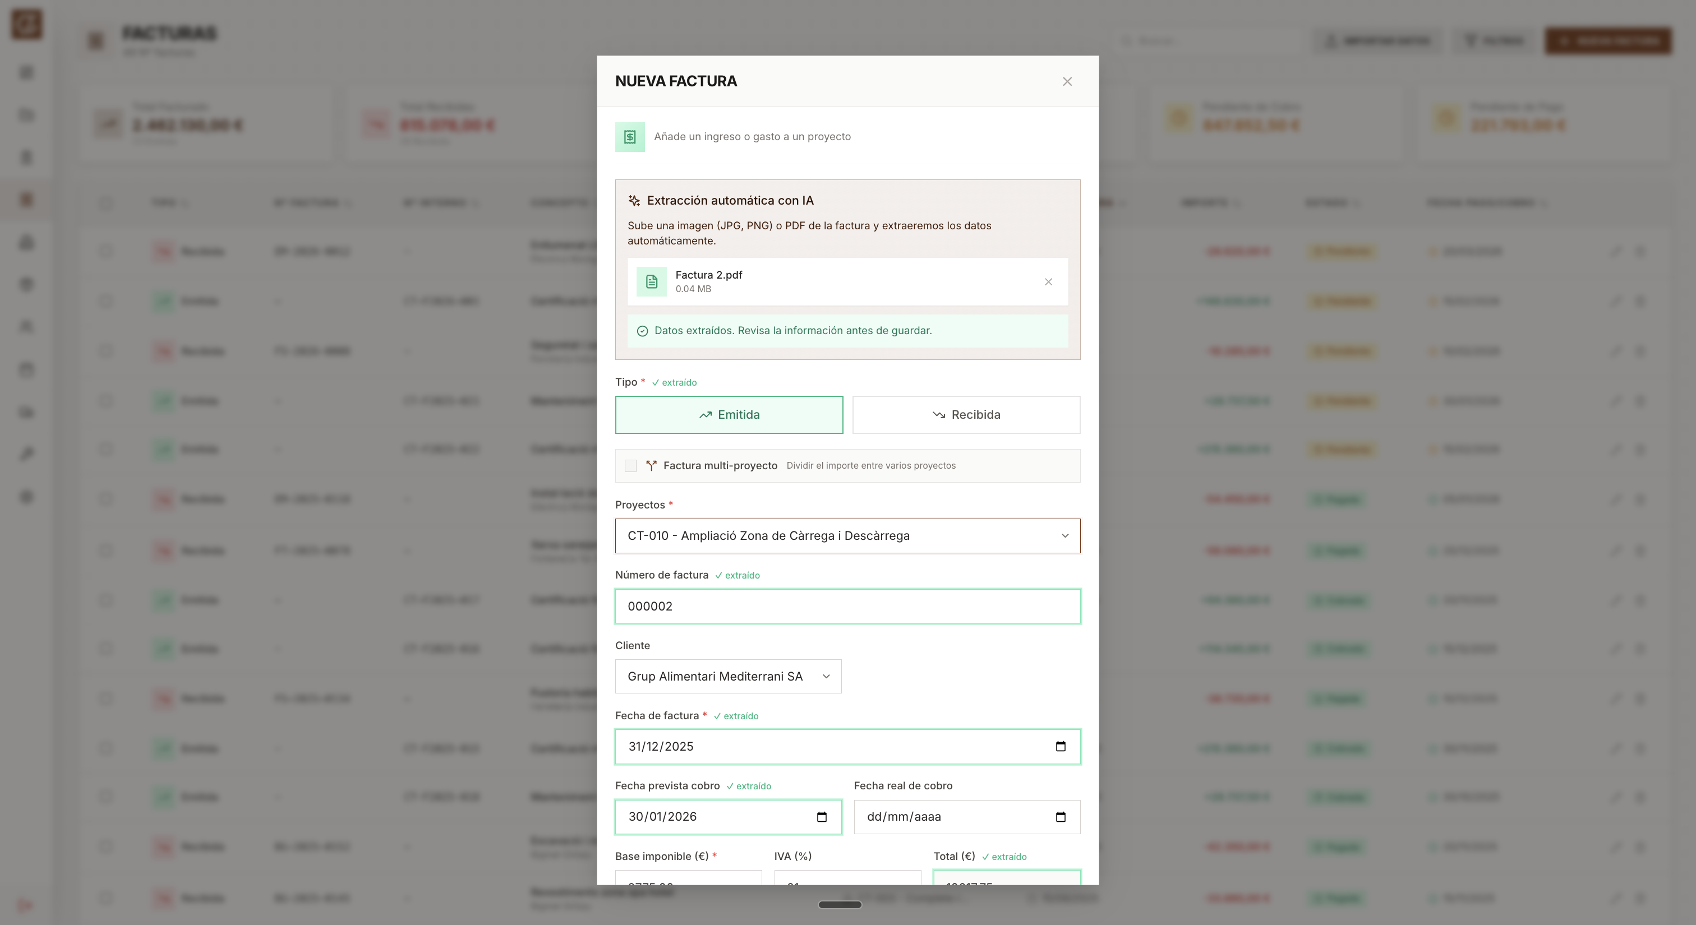The height and width of the screenshot is (925, 1696).
Task: Open calendar picker for Fecha de factura
Action: click(x=1061, y=746)
